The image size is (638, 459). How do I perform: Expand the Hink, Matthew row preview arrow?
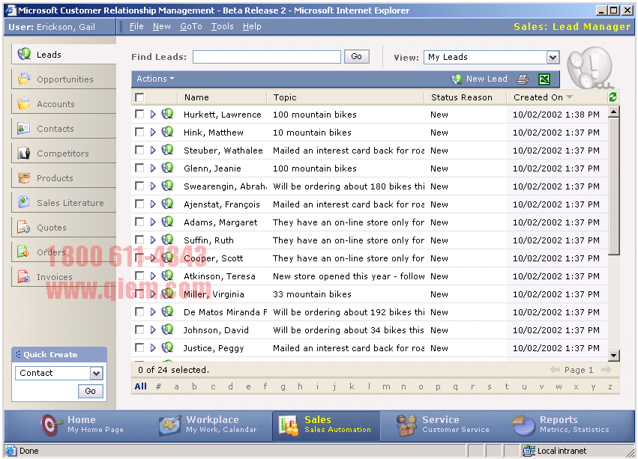pos(153,132)
